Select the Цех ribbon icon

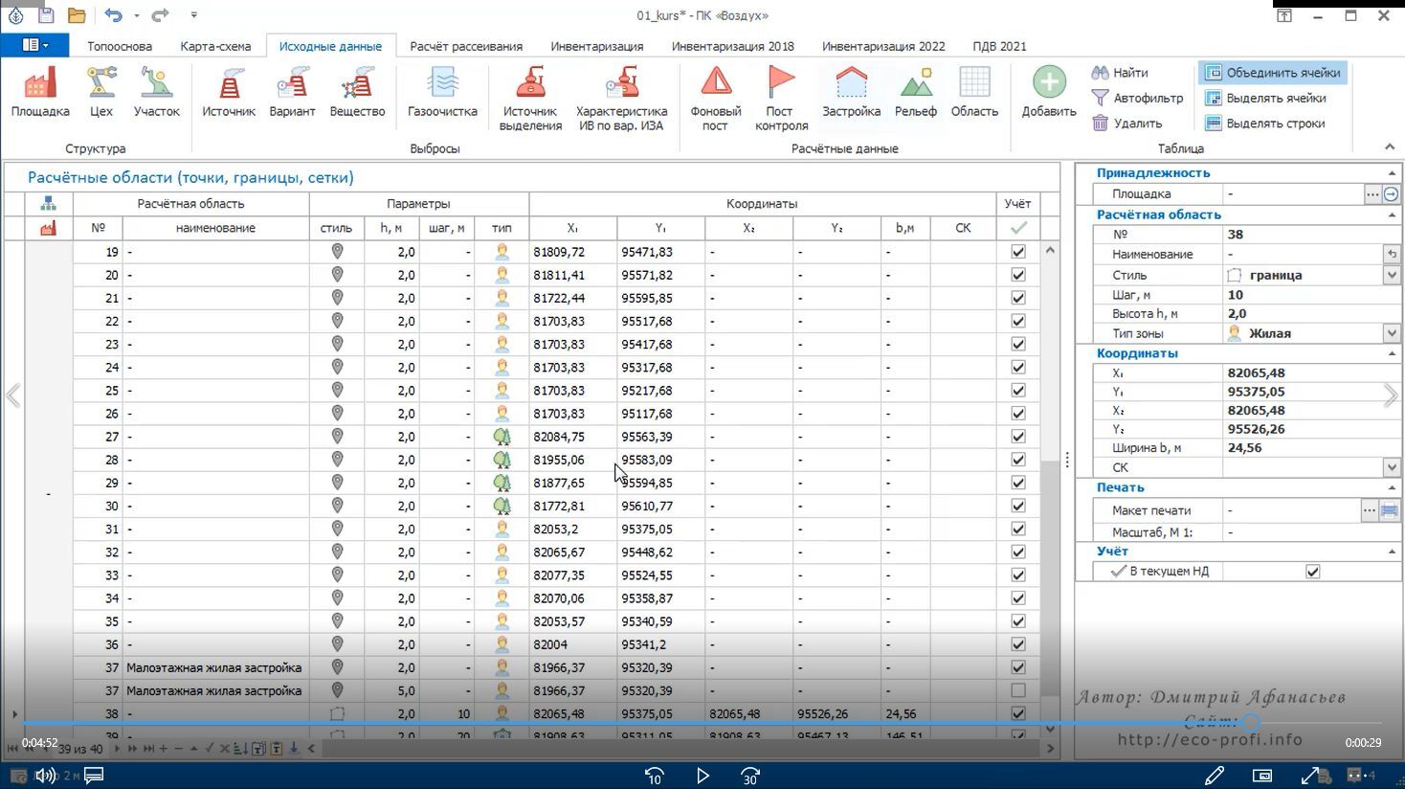pos(101,92)
